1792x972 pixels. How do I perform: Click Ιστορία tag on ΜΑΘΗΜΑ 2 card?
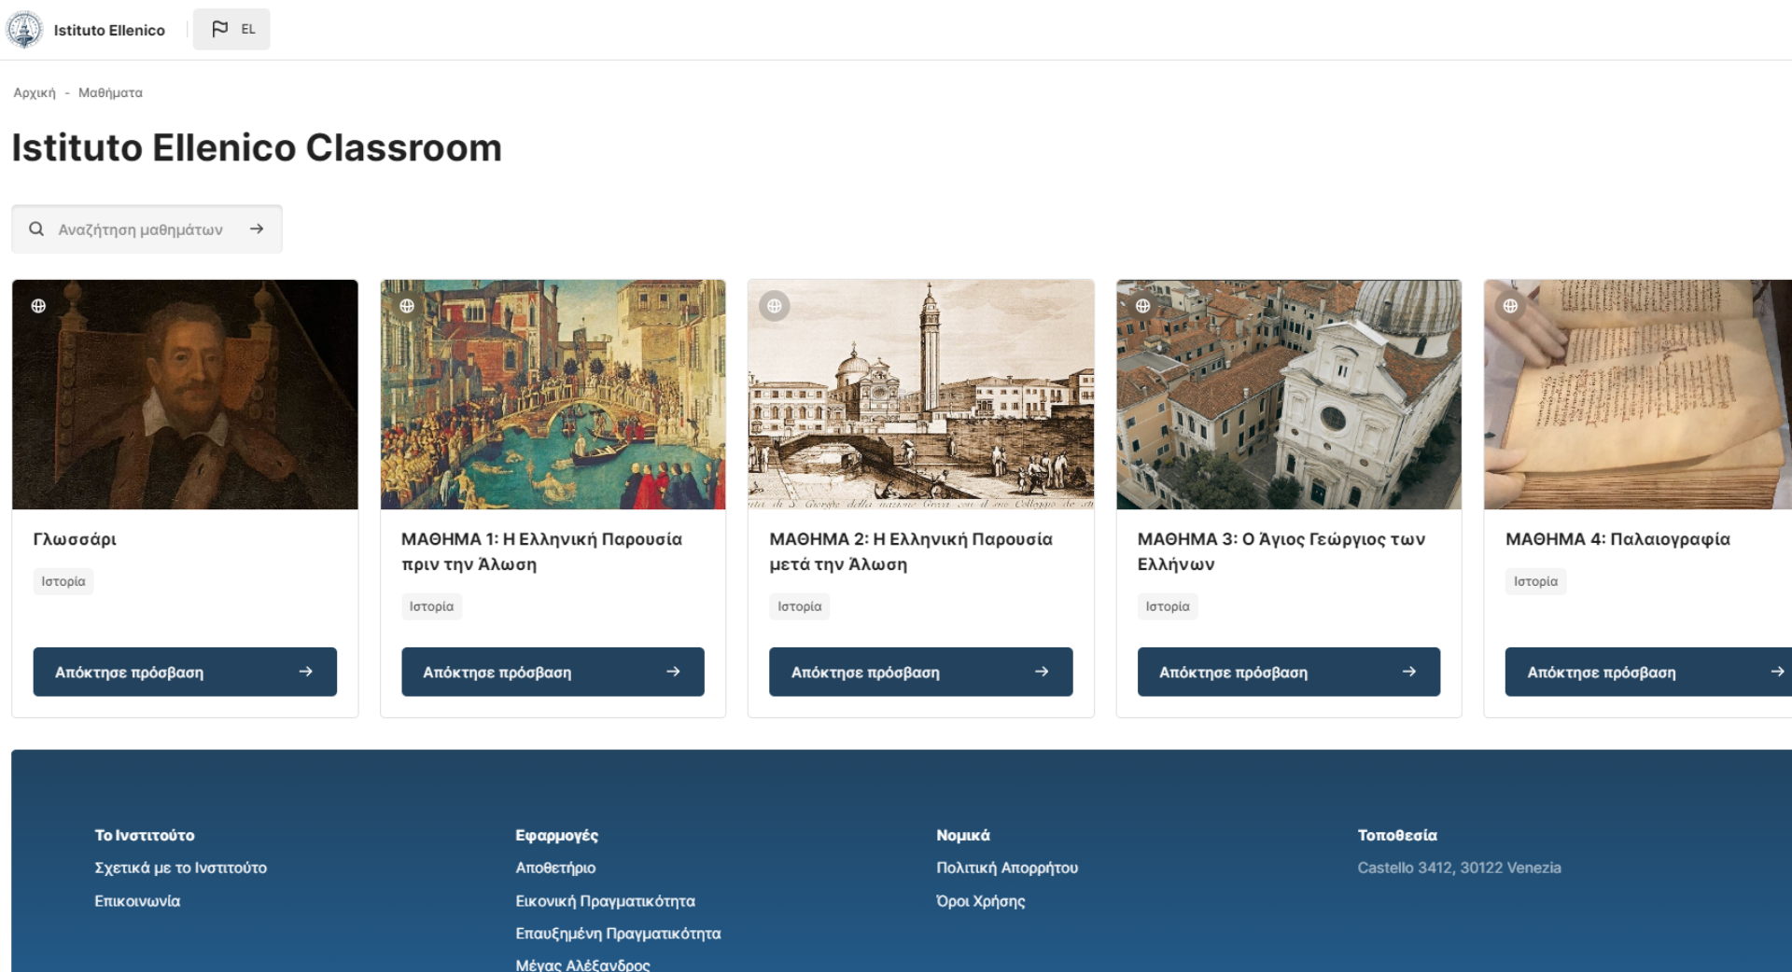(x=800, y=606)
